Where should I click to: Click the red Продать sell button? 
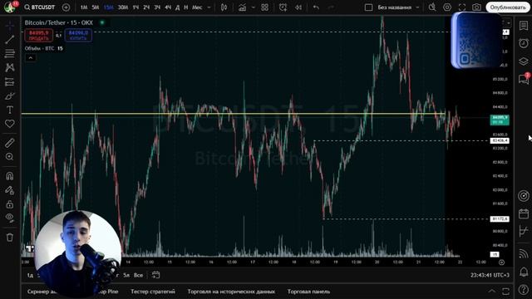39,35
